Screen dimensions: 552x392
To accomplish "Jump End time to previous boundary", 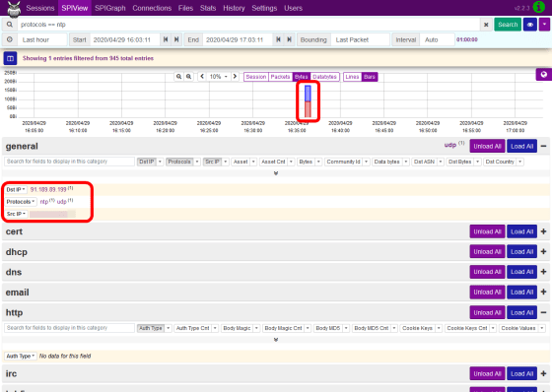I will [x=278, y=39].
